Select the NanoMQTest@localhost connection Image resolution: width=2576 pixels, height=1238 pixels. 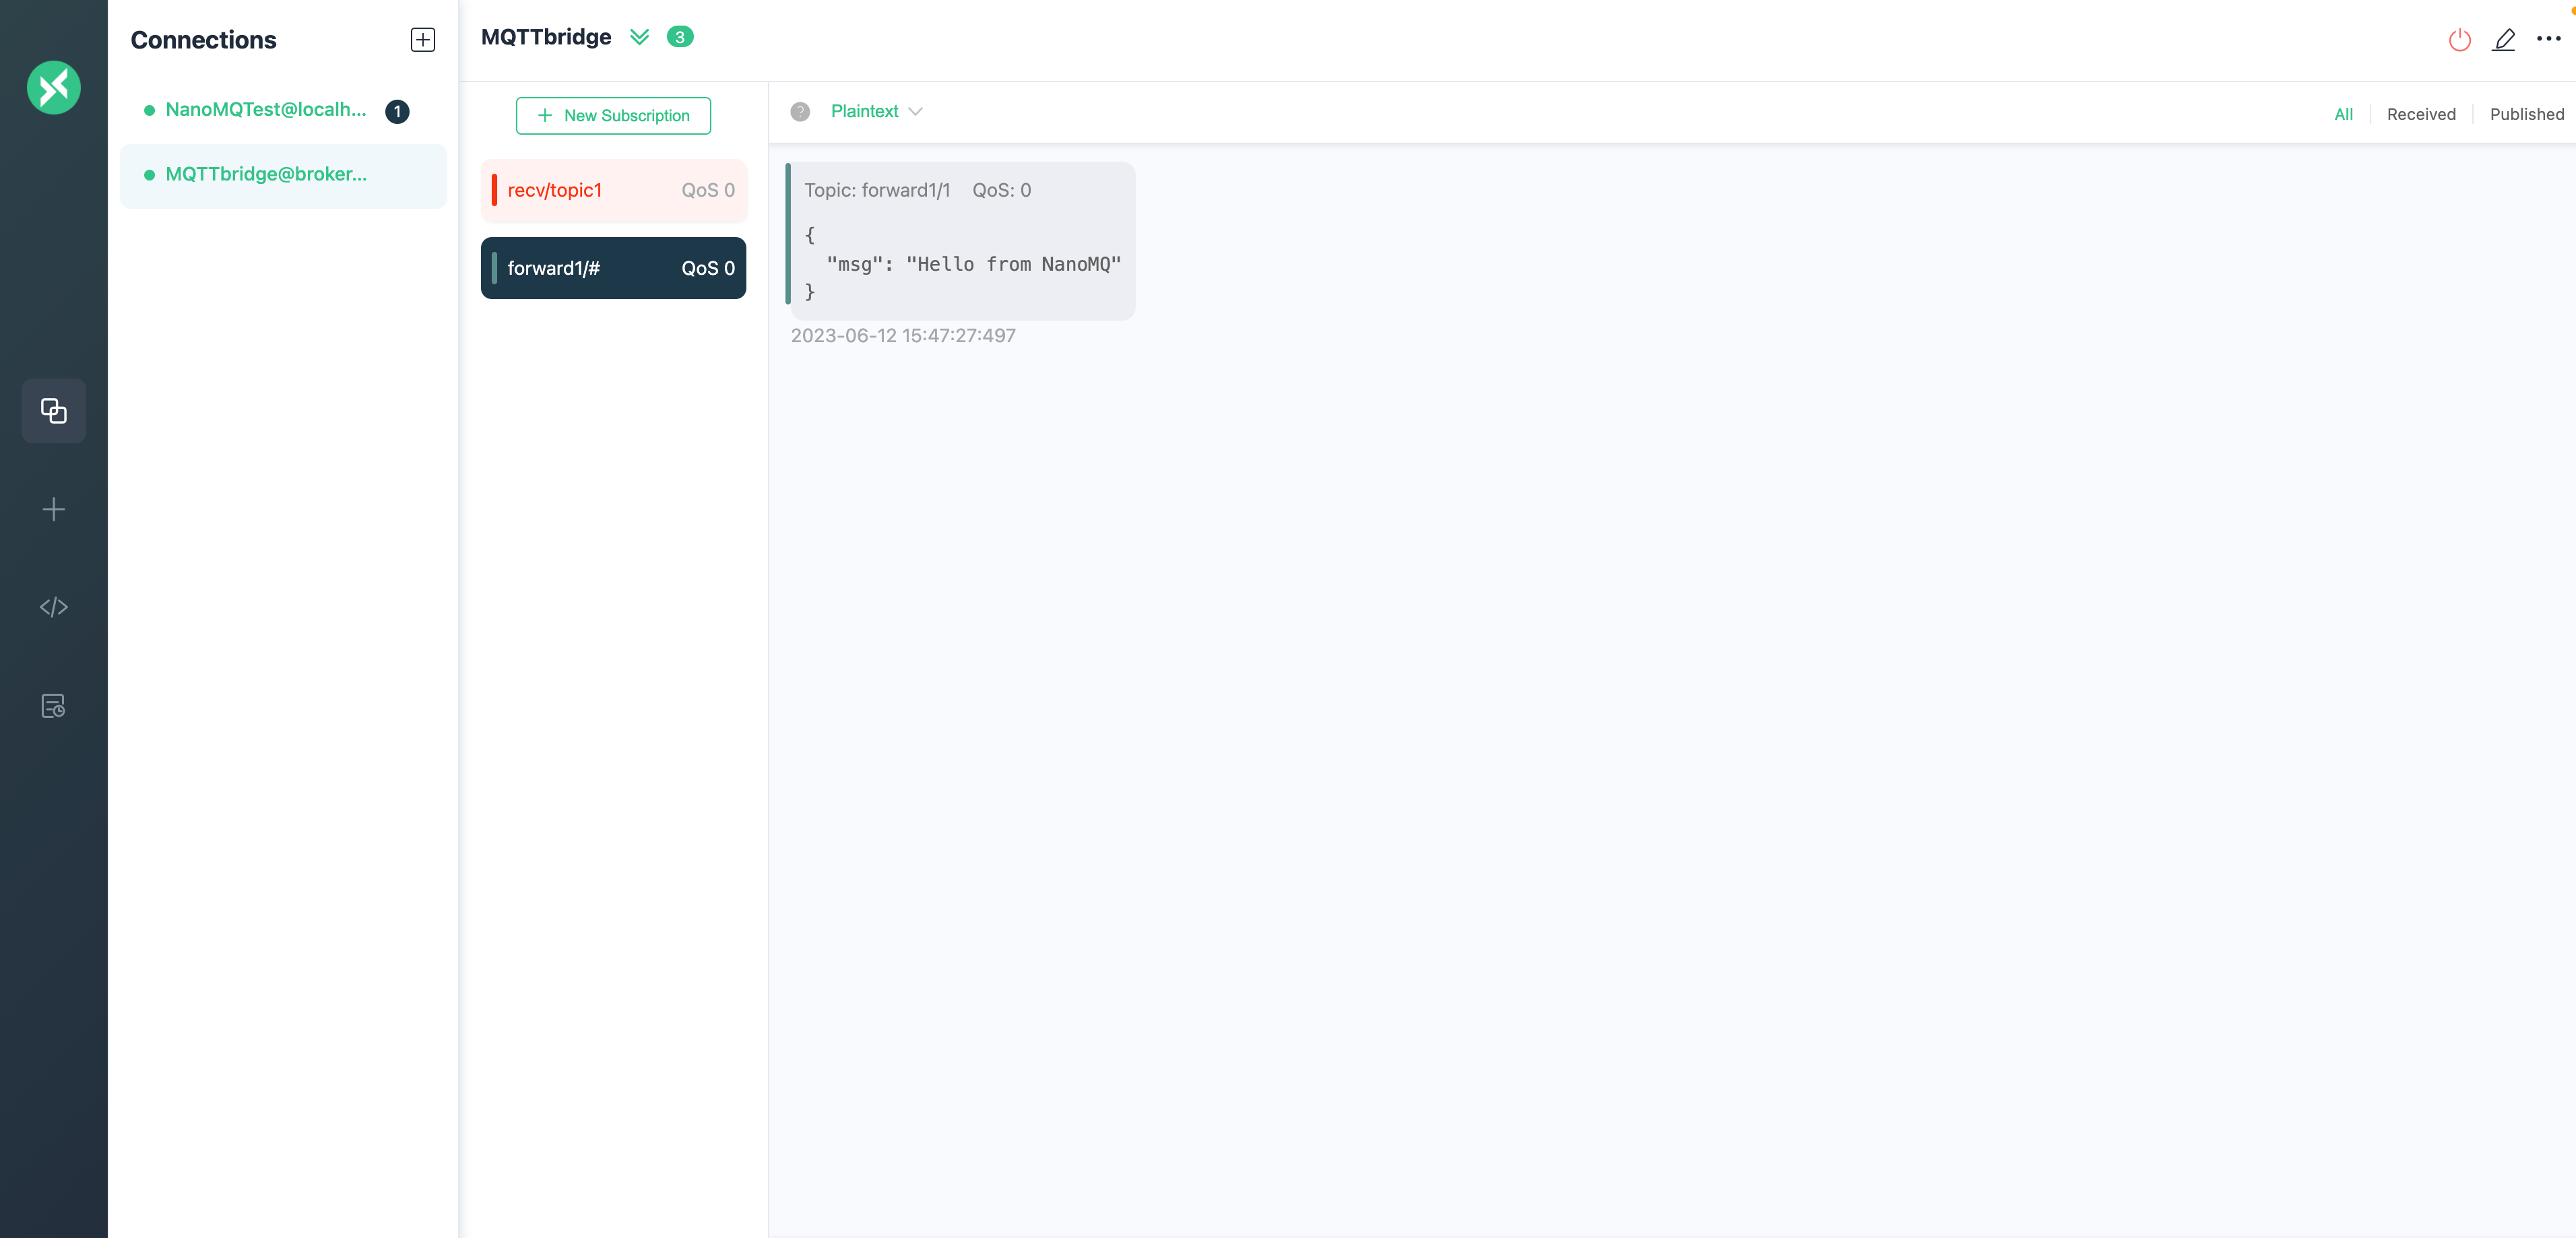[266, 110]
